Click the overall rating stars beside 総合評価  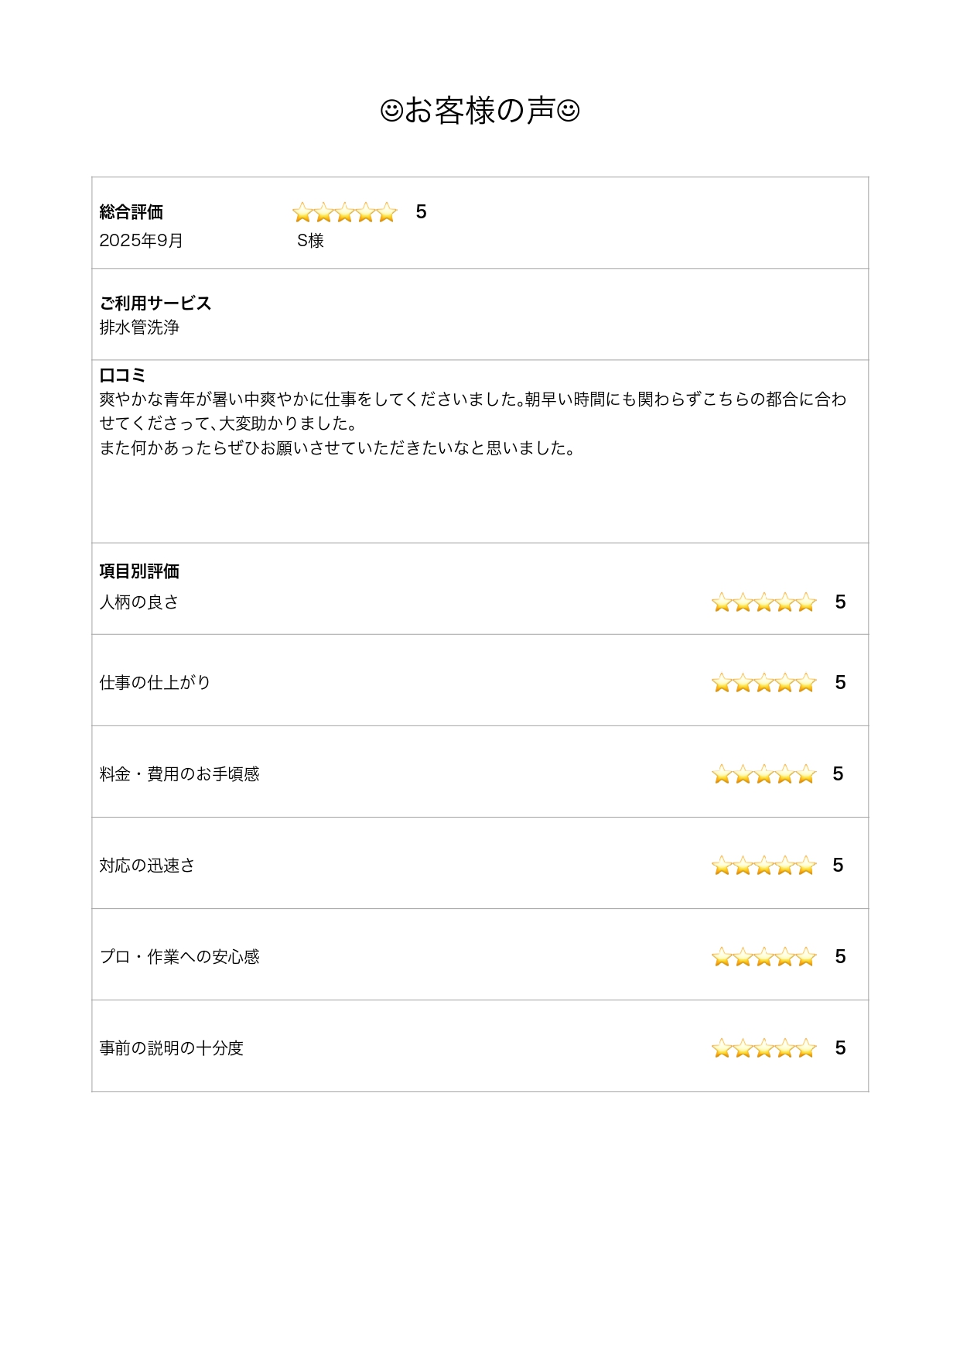(x=344, y=212)
